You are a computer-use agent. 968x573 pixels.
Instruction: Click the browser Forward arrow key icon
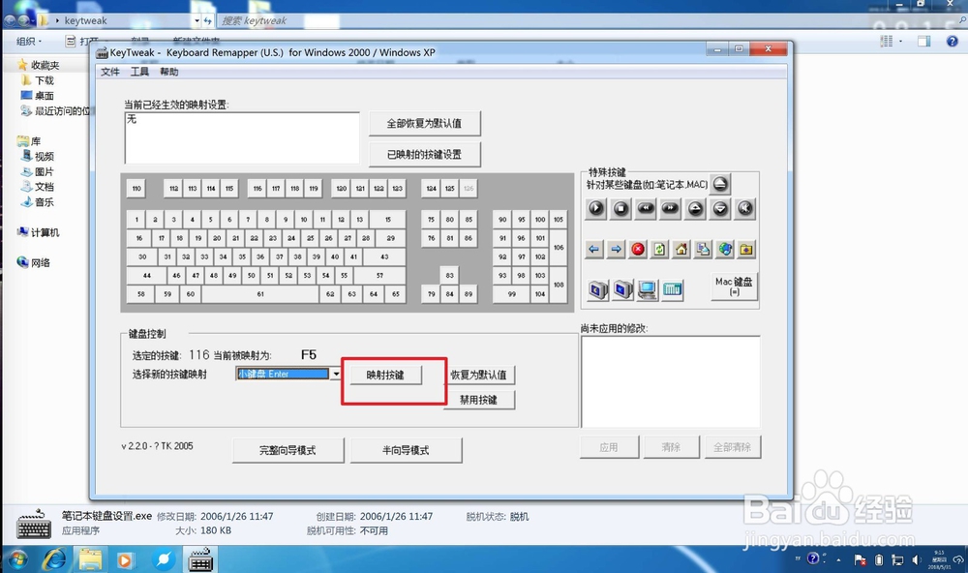pos(616,250)
